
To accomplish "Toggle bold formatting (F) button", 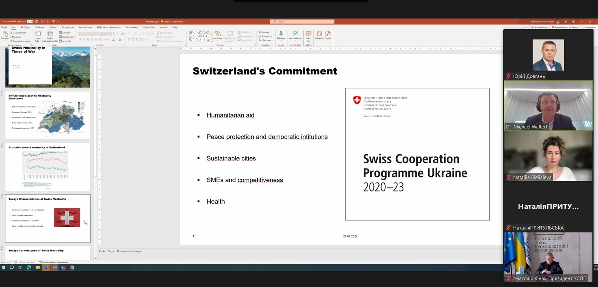I will pyautogui.click(x=80, y=40).
